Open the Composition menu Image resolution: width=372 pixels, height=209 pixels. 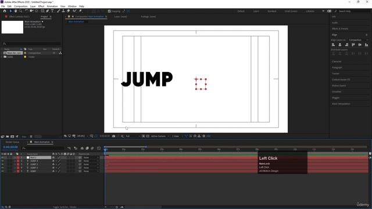pyautogui.click(x=21, y=6)
